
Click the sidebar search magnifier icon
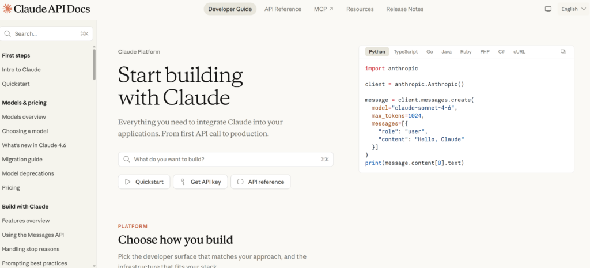7,33
